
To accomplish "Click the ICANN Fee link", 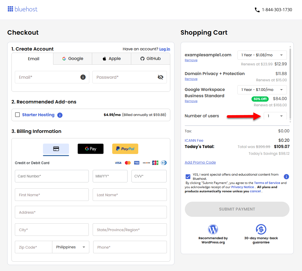I will [x=194, y=140].
